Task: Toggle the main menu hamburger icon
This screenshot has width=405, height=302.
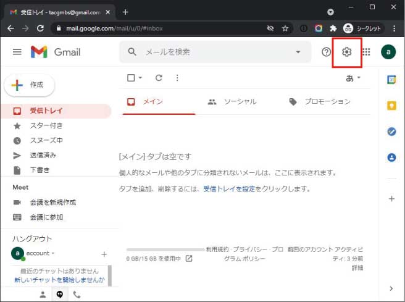Action: pos(17,52)
